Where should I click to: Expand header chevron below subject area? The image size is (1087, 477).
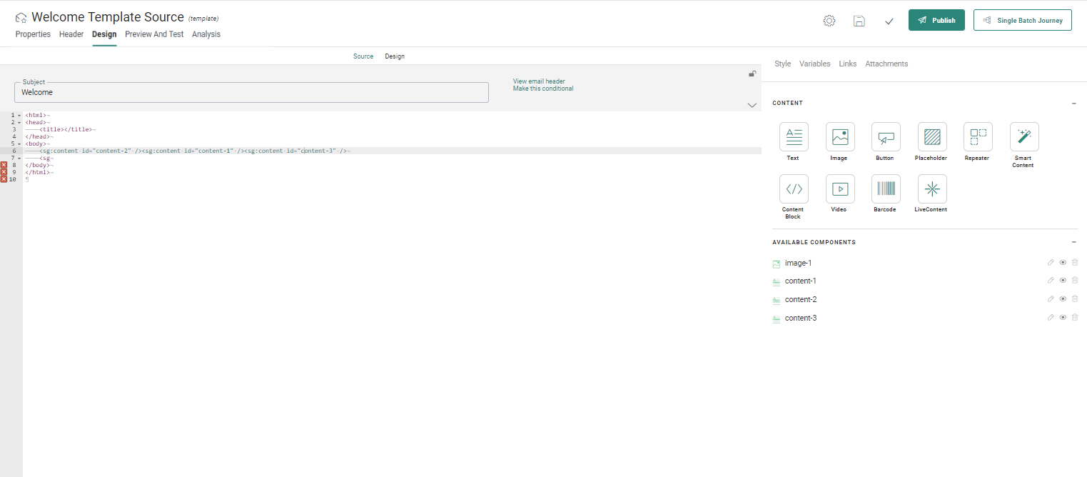pos(752,105)
